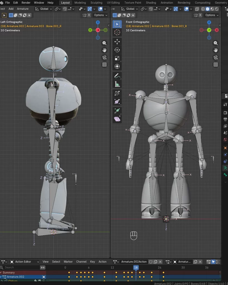
Task: Switch to the Animation workspace tab
Action: click(167, 3)
